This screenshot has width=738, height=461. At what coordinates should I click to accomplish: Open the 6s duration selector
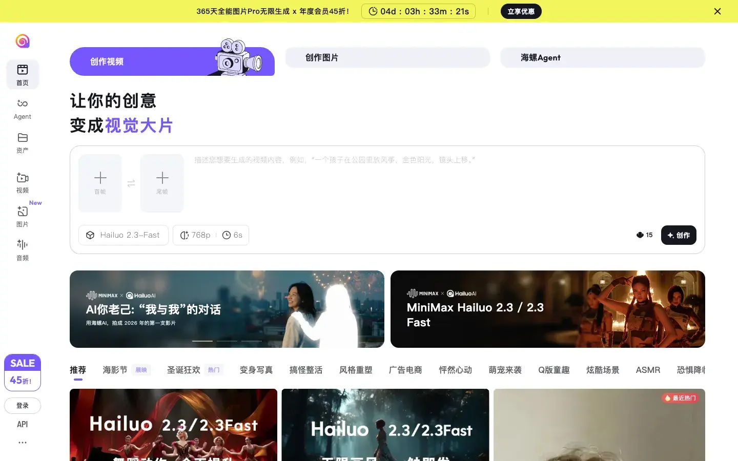pos(233,235)
